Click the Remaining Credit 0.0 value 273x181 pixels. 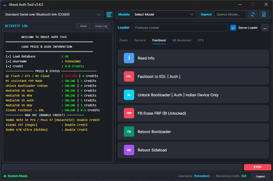pos(244,176)
